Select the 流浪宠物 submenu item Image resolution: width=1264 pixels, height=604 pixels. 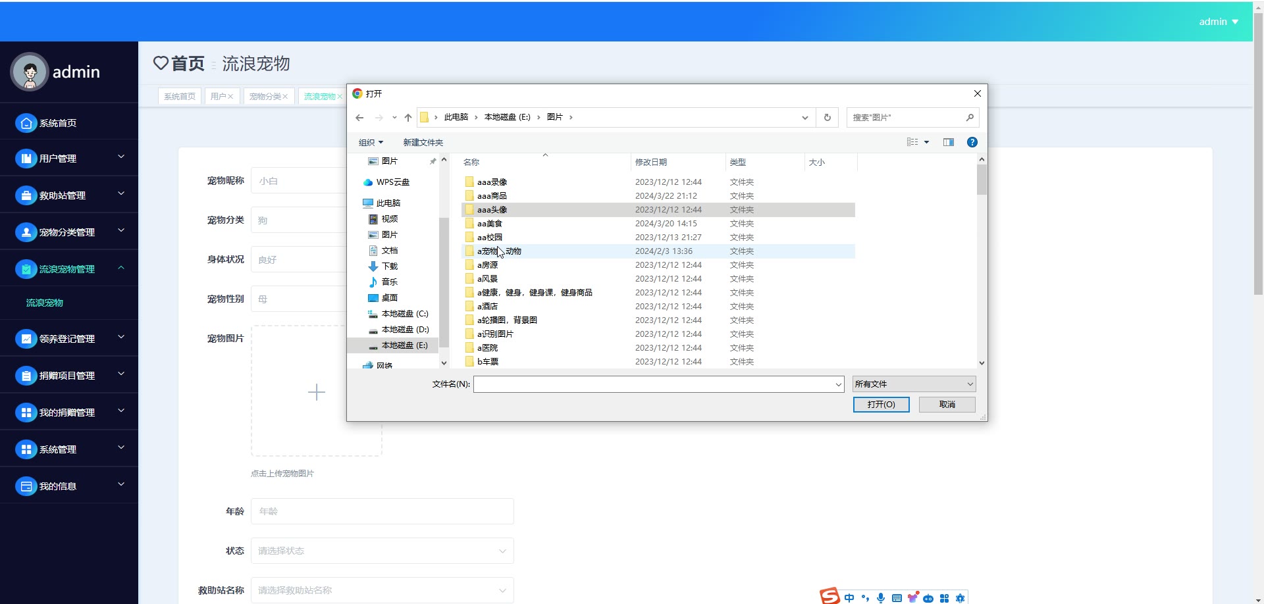click(x=45, y=303)
